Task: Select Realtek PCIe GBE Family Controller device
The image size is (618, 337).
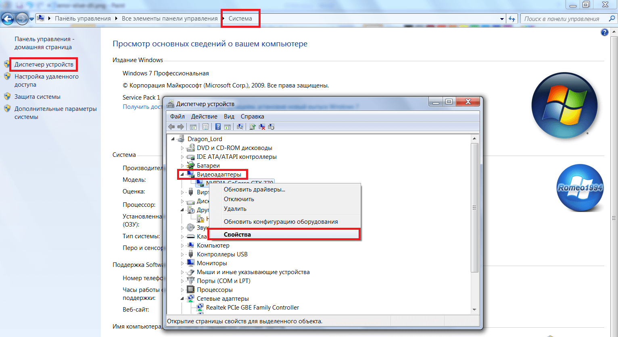Action: coord(252,308)
